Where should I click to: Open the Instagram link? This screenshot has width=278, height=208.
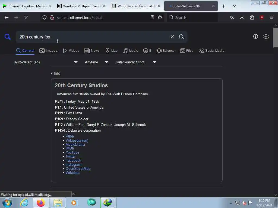point(73,164)
